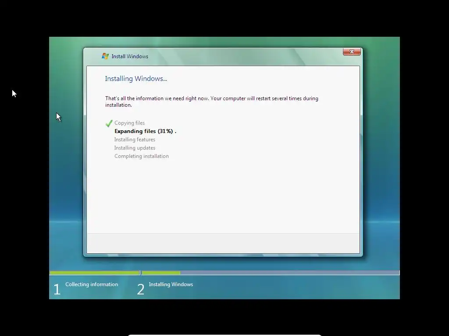Select the Installing updates step
Viewport: 449px width, 336px height.
(x=135, y=148)
